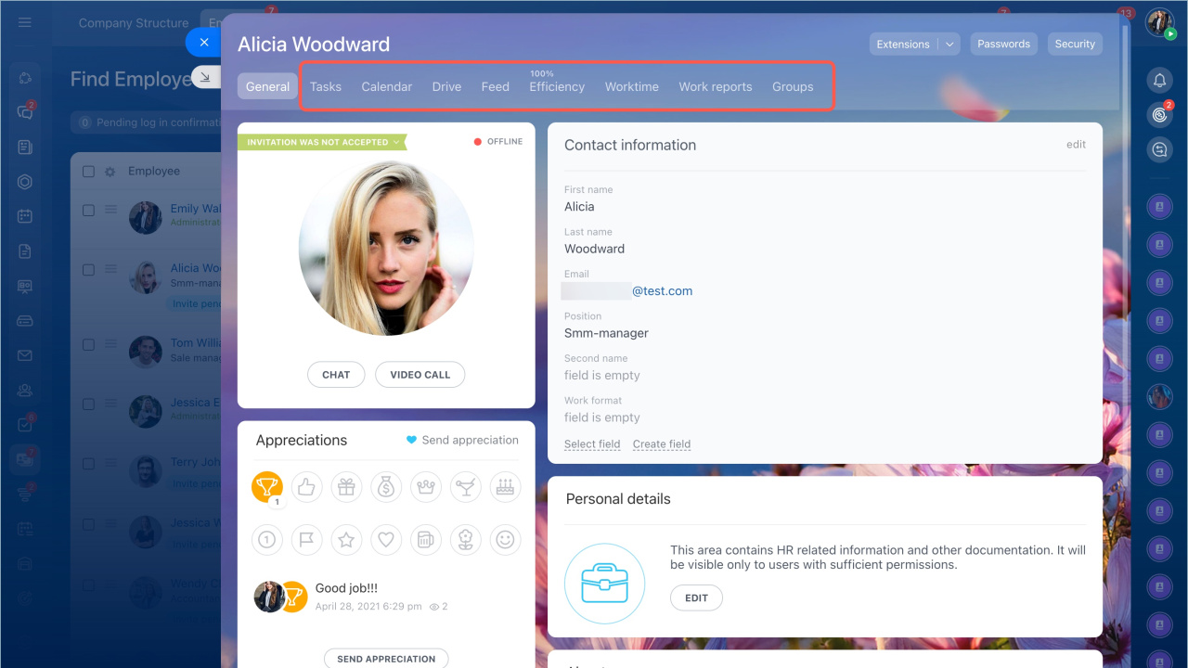The height and width of the screenshot is (668, 1188).
Task: Click the @test.com email address link
Action: [663, 290]
